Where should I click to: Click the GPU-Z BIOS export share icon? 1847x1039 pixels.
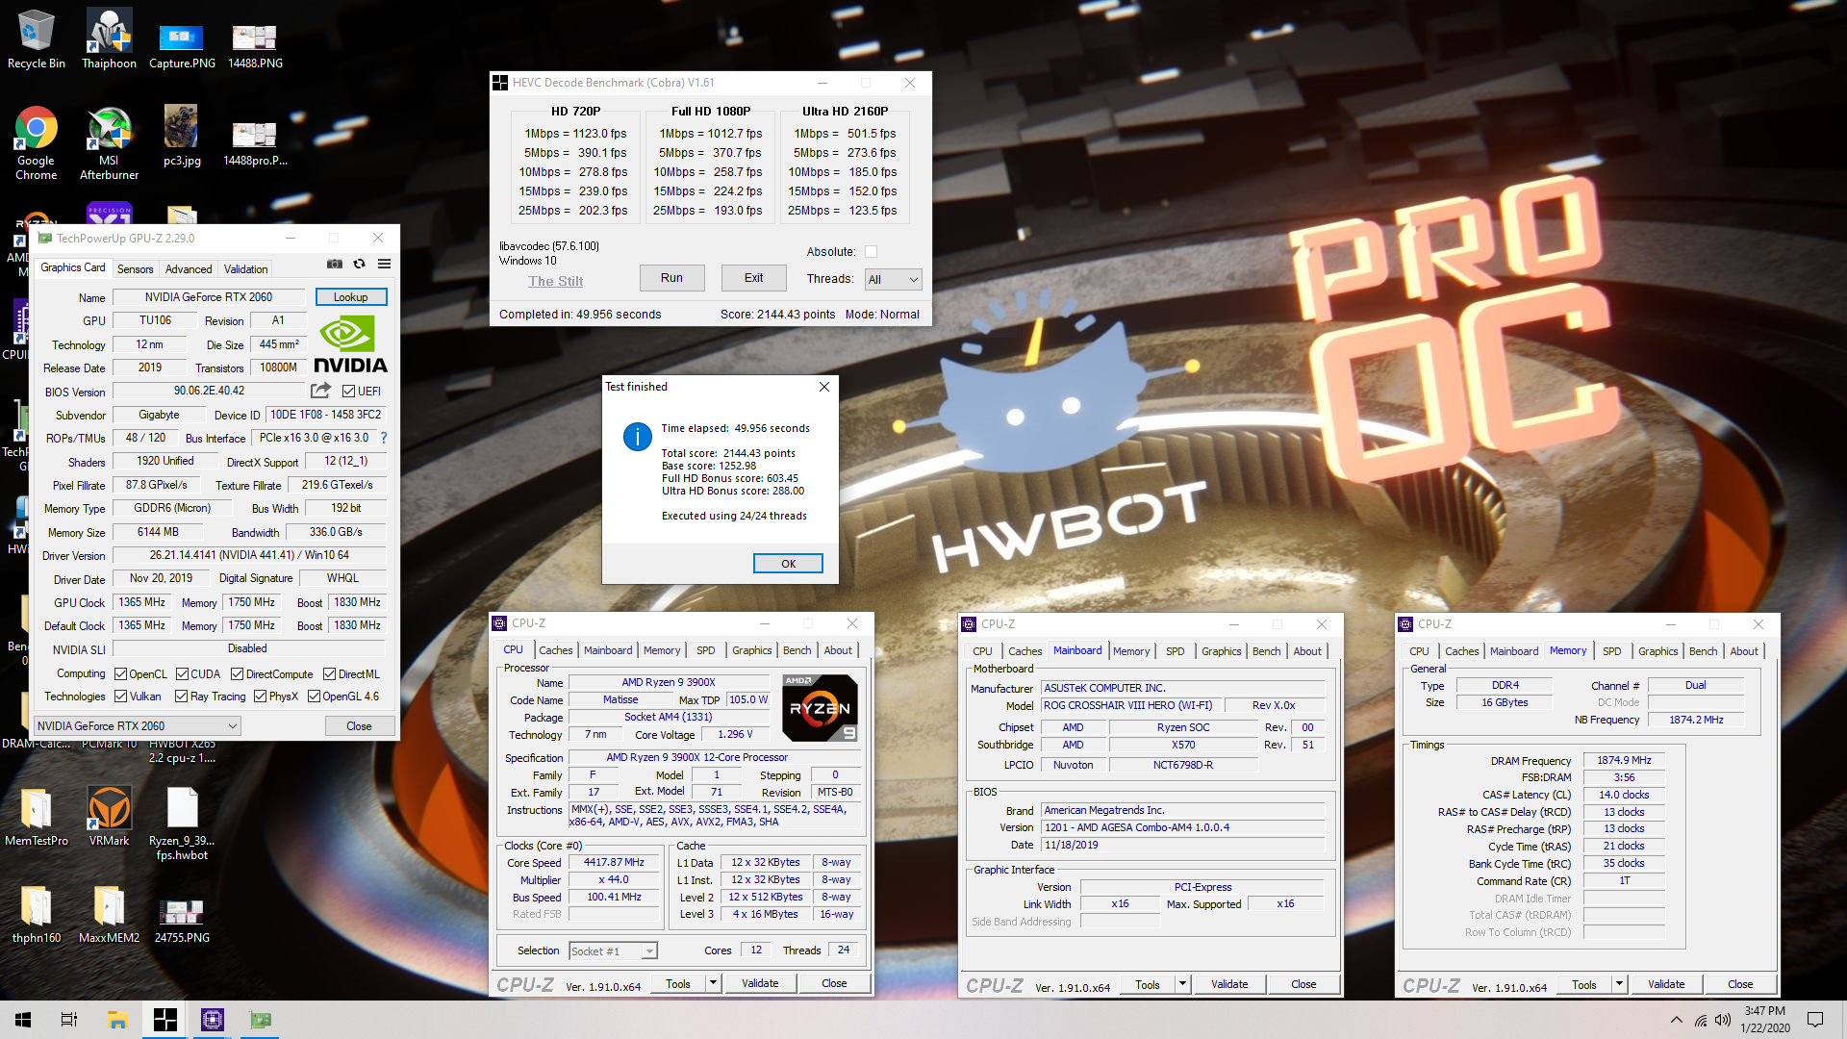click(x=320, y=391)
